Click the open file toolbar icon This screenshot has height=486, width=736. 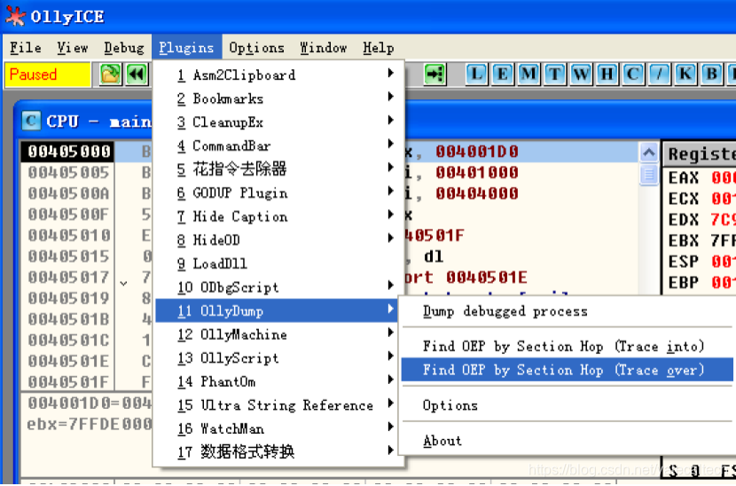click(110, 74)
